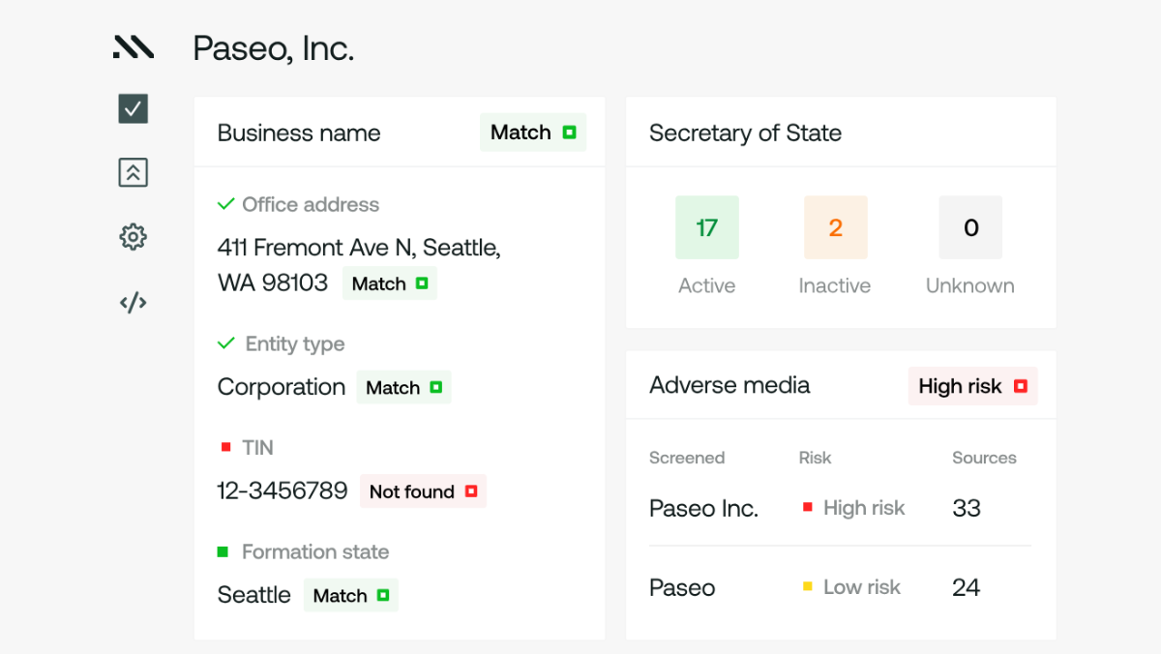Click High risk badge on Adverse media
The image size is (1161, 654).
coord(971,386)
